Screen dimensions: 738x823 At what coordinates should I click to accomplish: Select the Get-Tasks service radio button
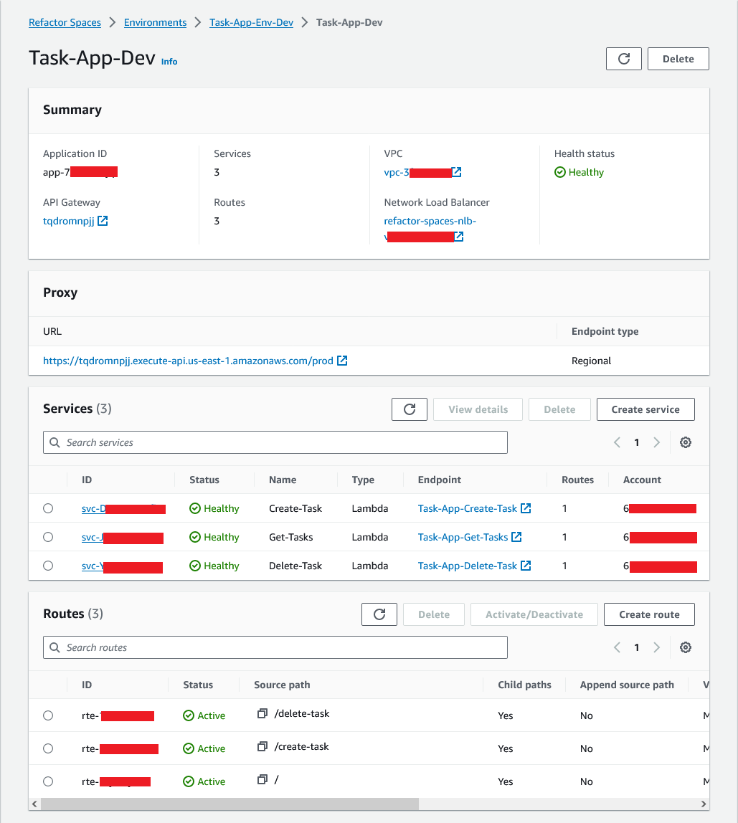pyautogui.click(x=48, y=537)
